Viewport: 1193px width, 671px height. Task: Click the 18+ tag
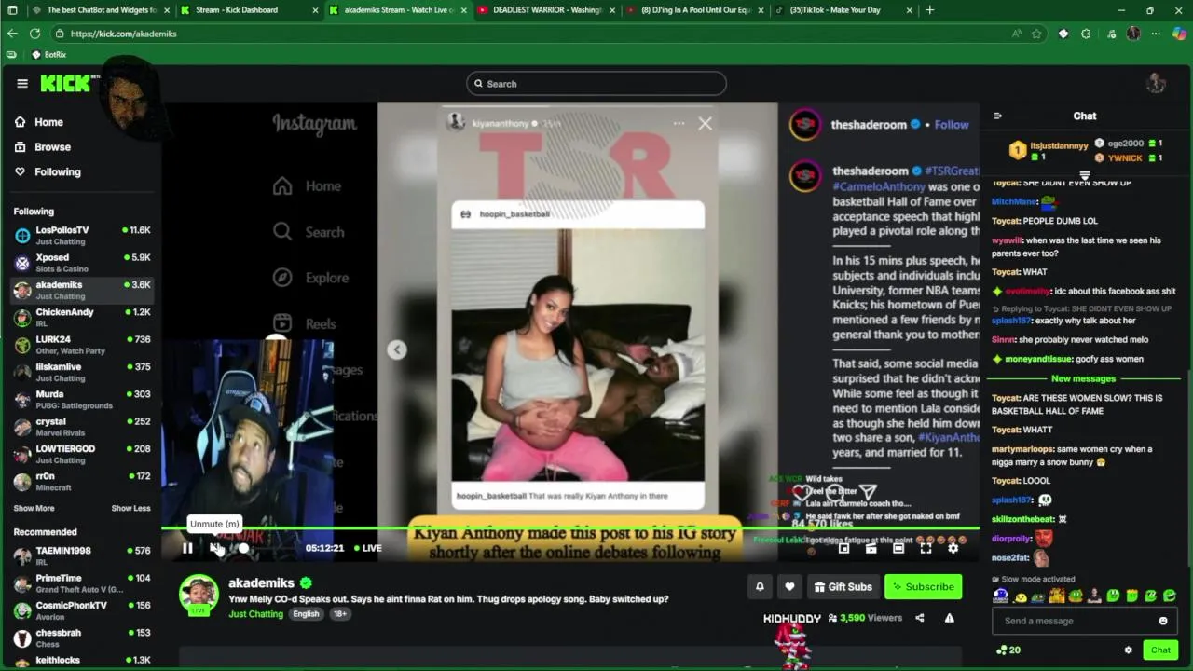click(x=339, y=614)
